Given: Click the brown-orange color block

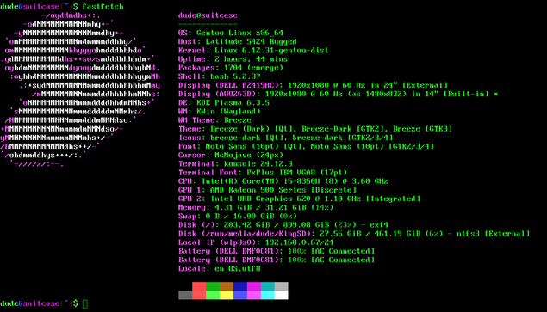Looking at the screenshot, I should (x=227, y=286).
